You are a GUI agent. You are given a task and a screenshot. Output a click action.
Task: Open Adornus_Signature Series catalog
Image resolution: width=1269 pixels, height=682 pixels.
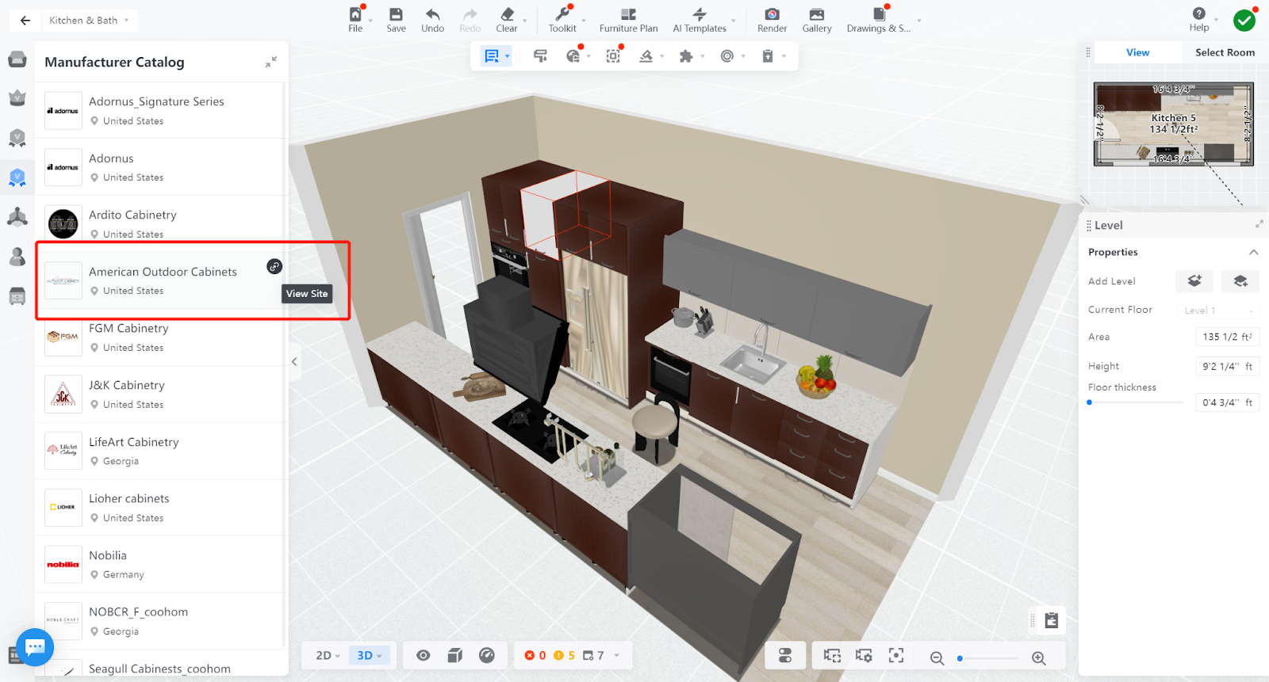(x=159, y=110)
